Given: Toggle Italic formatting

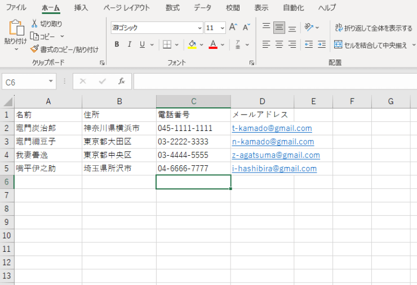Looking at the screenshot, I should [130, 44].
